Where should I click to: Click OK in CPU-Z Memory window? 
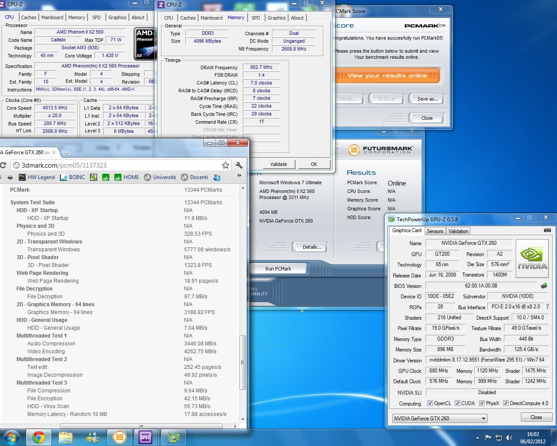pos(314,164)
